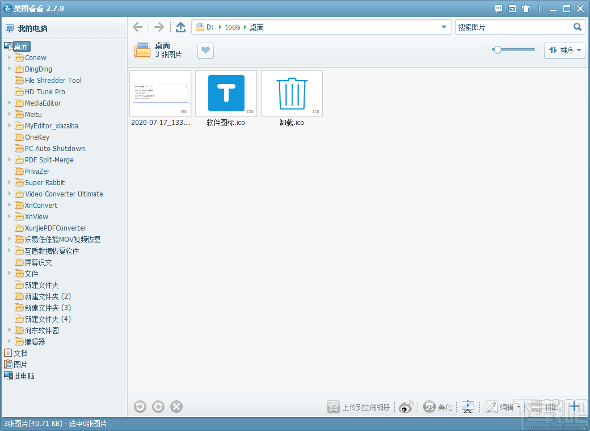Open feedback chat bubble icon in title bar

(499, 9)
